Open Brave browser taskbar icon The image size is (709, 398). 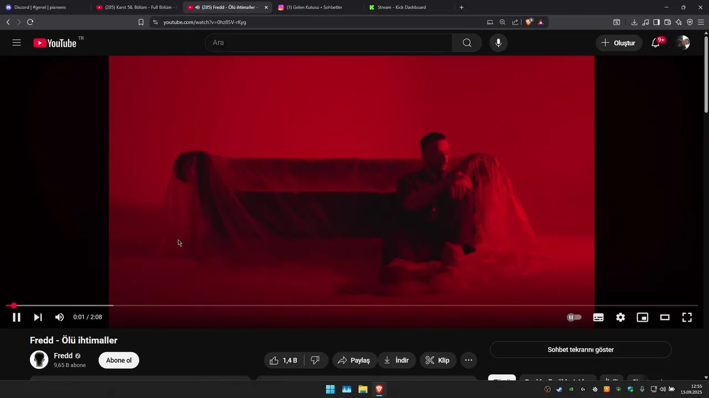[379, 389]
